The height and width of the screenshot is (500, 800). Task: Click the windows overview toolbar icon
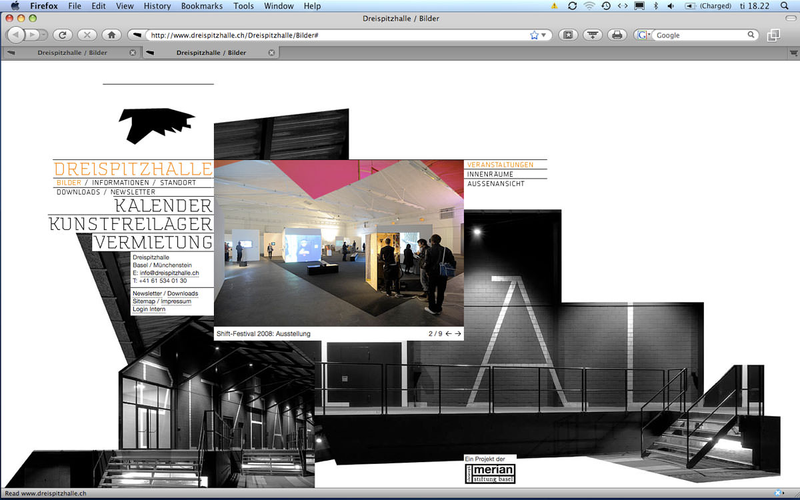click(x=773, y=35)
